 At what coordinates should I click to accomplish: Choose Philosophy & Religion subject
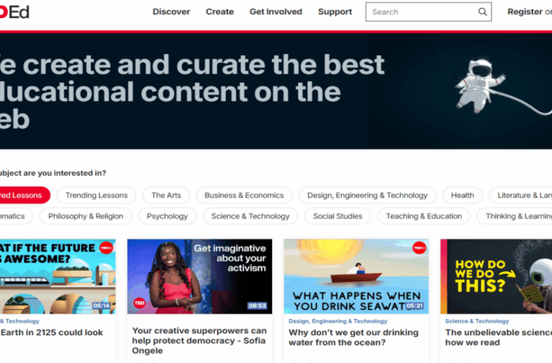point(86,216)
